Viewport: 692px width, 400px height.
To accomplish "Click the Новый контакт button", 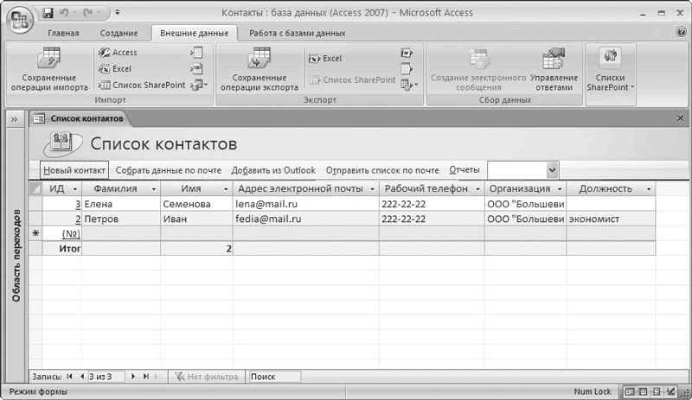I will (74, 170).
